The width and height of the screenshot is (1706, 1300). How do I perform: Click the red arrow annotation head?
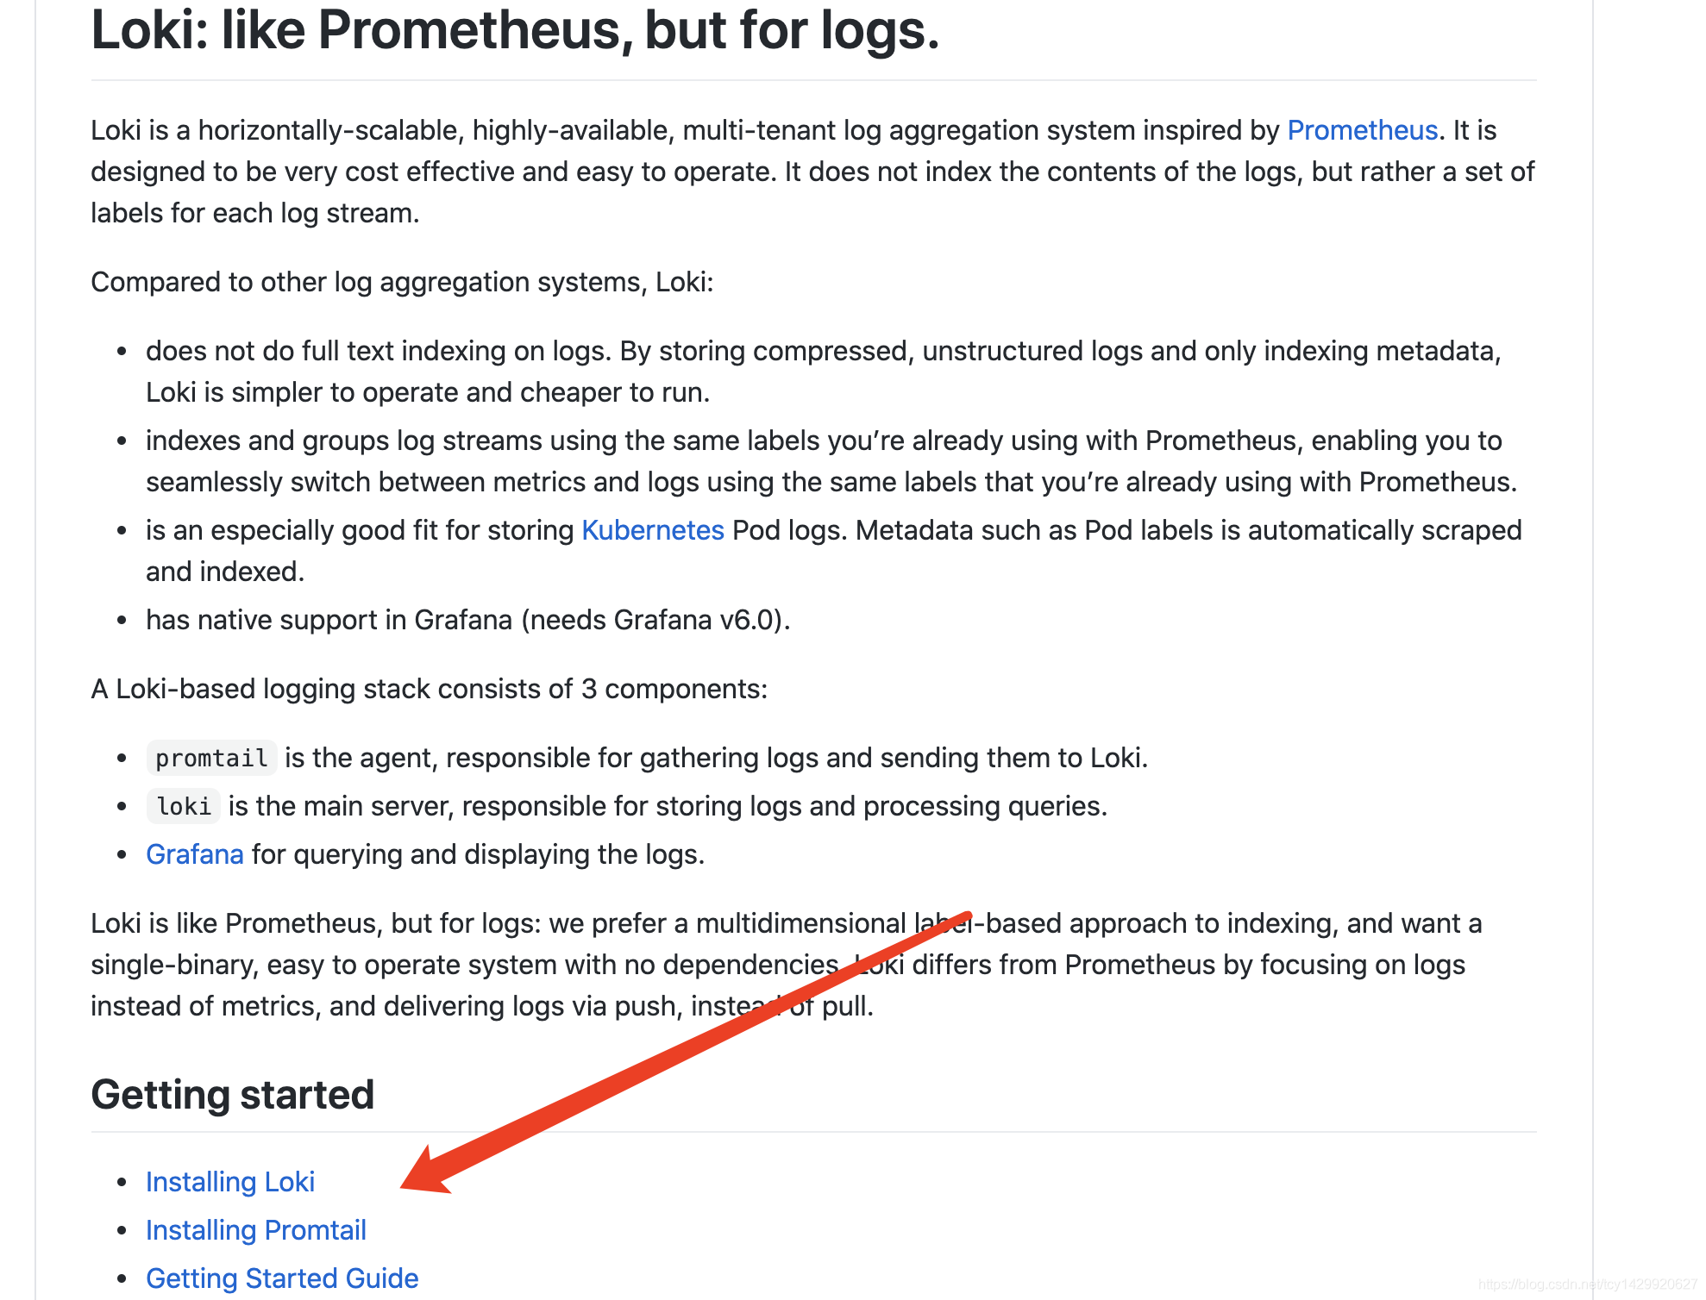click(425, 1174)
